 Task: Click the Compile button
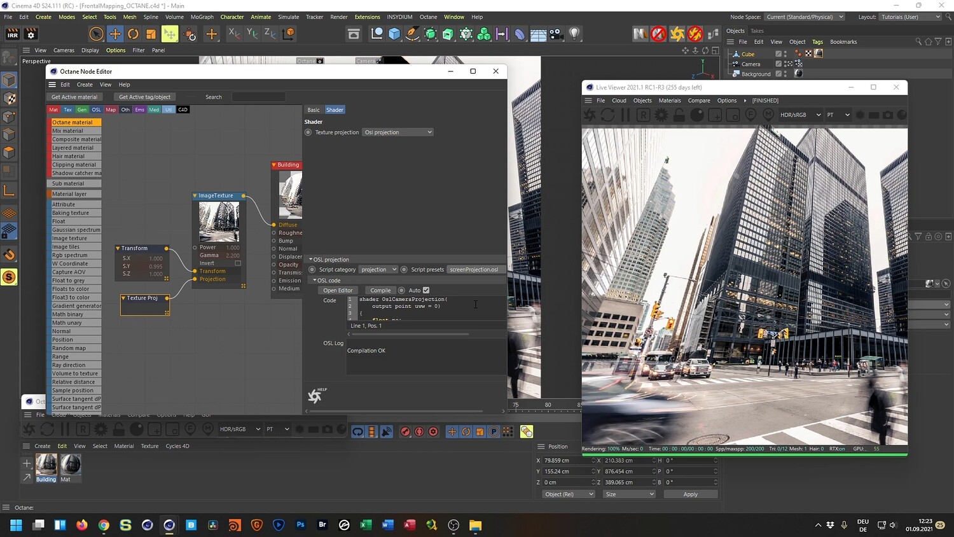380,291
